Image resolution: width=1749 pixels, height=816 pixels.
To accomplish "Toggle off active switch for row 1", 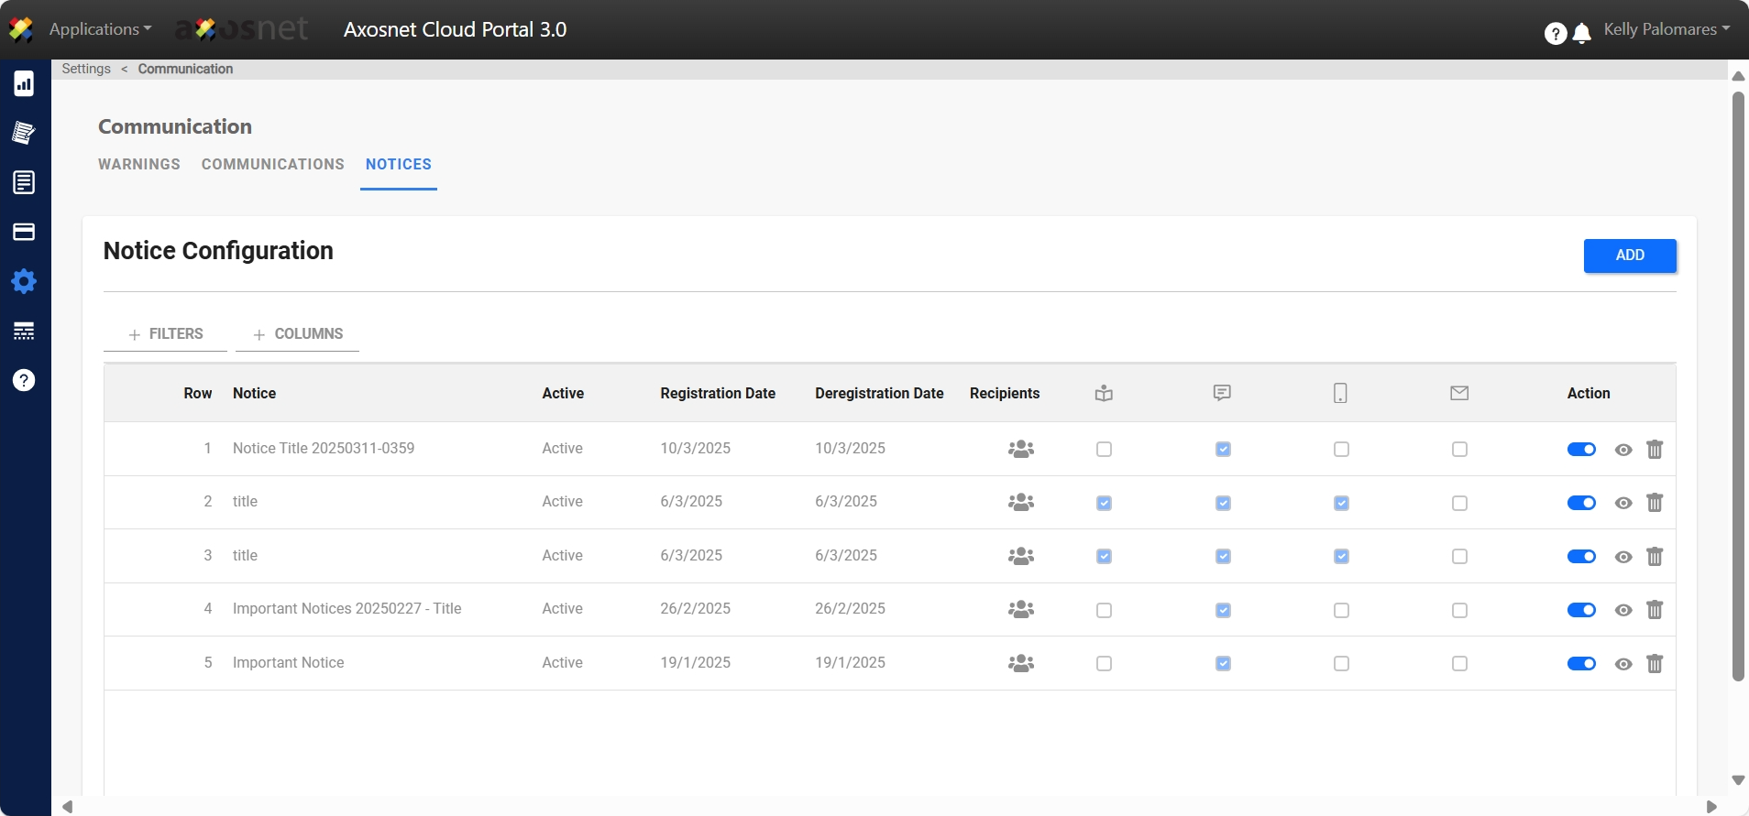I will click(1581, 450).
